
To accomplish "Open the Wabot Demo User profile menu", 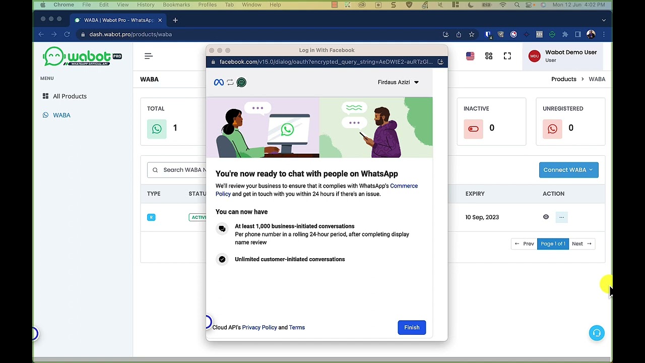I will tap(562, 56).
